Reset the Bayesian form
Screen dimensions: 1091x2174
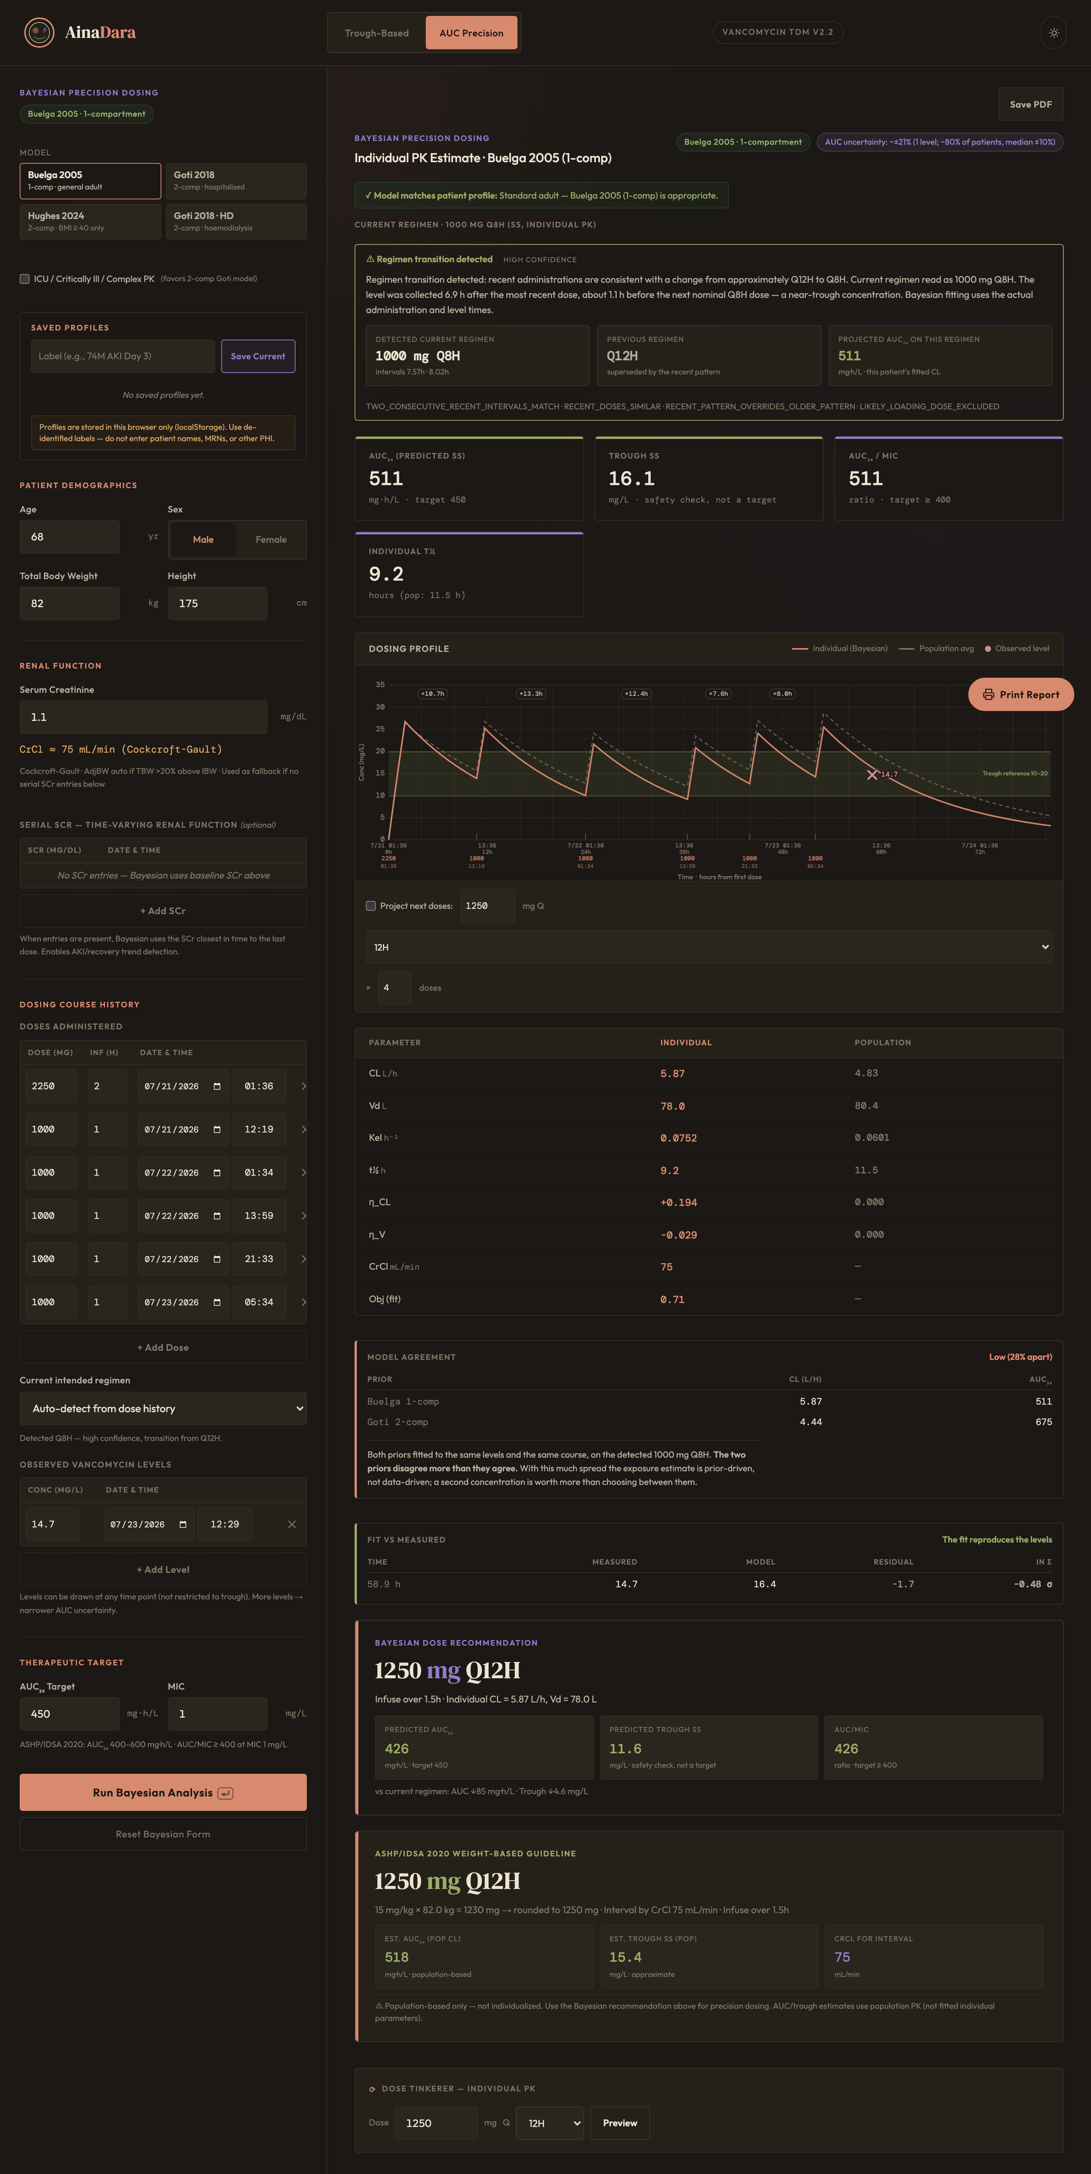click(163, 1834)
